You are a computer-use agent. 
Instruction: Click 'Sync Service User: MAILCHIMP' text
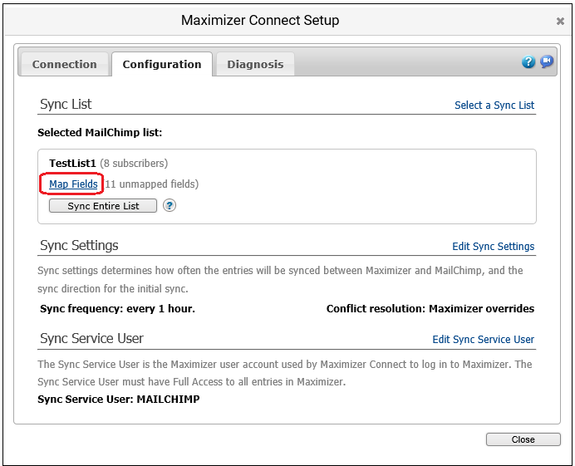click(119, 399)
